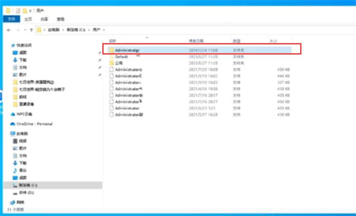Go back with the Back arrow
Image resolution: width=356 pixels, height=216 pixels.
pyautogui.click(x=9, y=30)
